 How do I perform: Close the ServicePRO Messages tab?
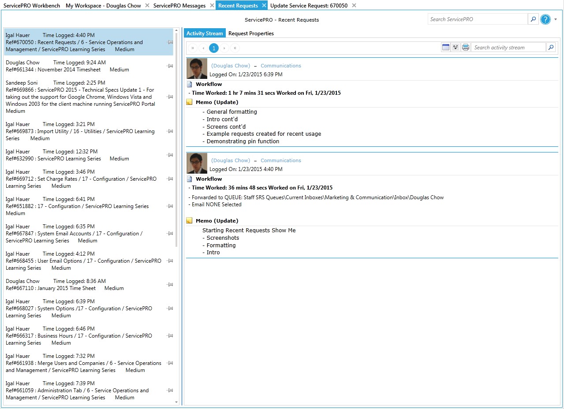212,5
